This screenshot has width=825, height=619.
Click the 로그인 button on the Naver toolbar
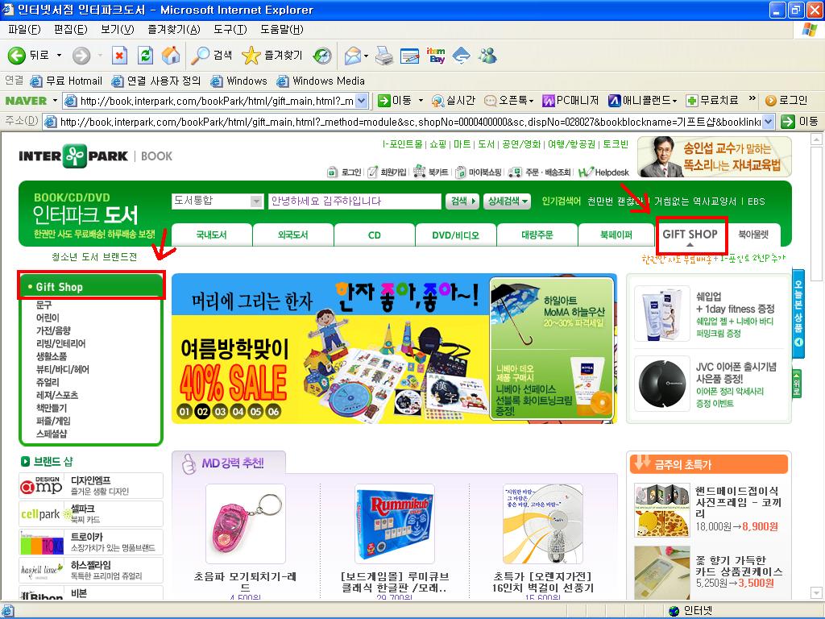786,100
